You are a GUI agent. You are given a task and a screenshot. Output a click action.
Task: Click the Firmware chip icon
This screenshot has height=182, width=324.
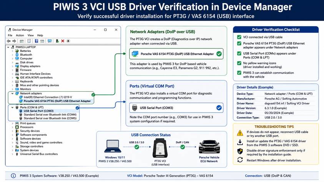click(17, 70)
